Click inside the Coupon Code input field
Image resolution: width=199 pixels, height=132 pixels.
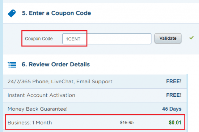107,39
